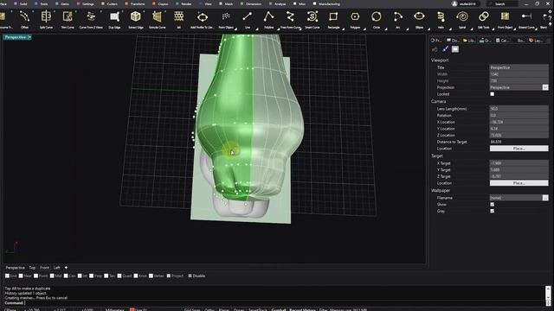Toggle the Viewport Locked checkbox
This screenshot has height=311, width=554.
click(493, 94)
